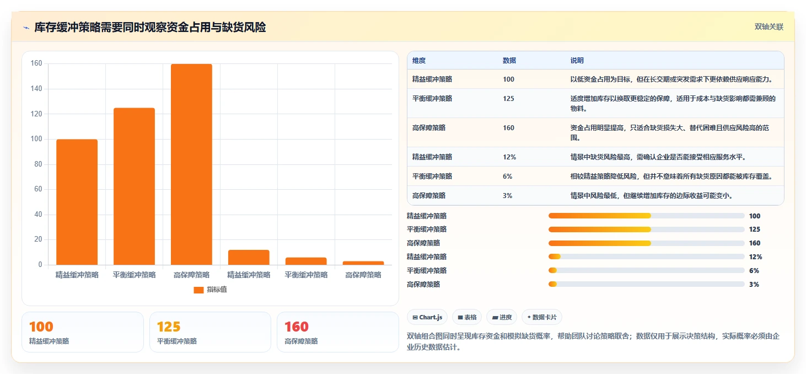
Task: Click the table description starting 资金占用明显提高
Action: click(670, 132)
